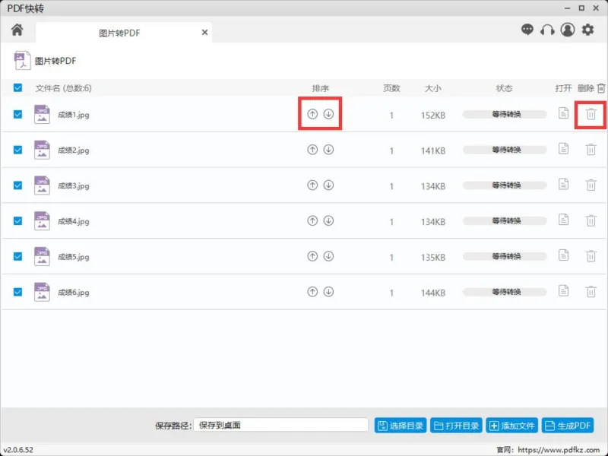The height and width of the screenshot is (456, 608).
Task: Move 成绩5.jpg down in order
Action: coord(328,256)
